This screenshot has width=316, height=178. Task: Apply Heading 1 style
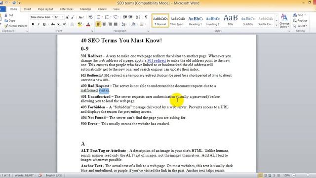(196, 20)
